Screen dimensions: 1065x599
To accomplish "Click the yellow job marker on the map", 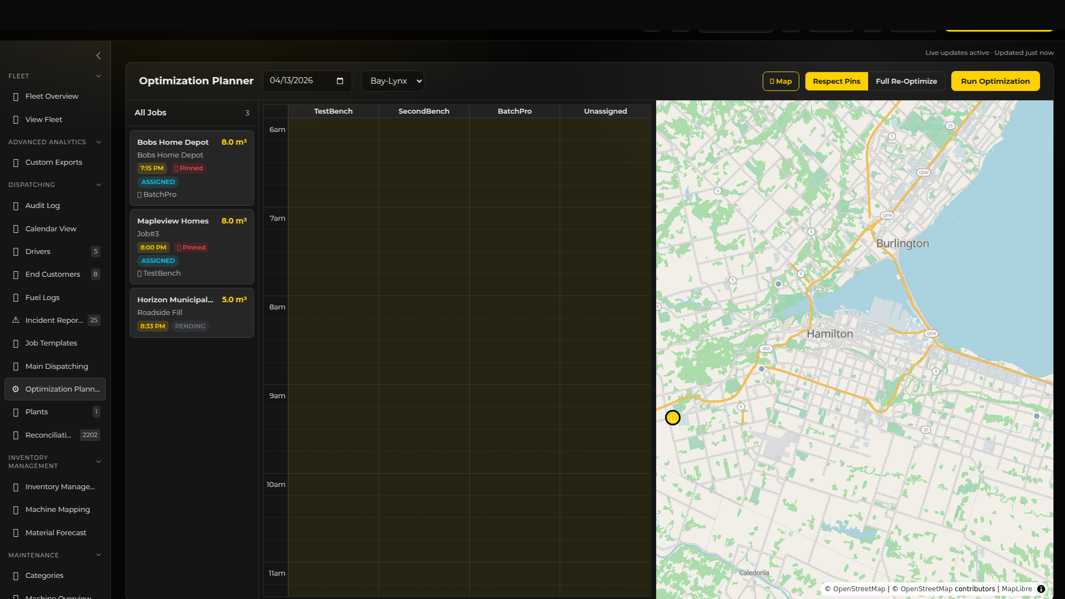I will pos(672,418).
